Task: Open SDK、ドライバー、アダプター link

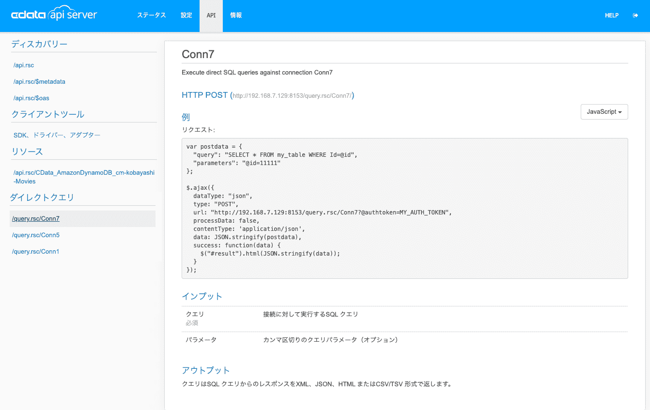Action: [x=57, y=135]
